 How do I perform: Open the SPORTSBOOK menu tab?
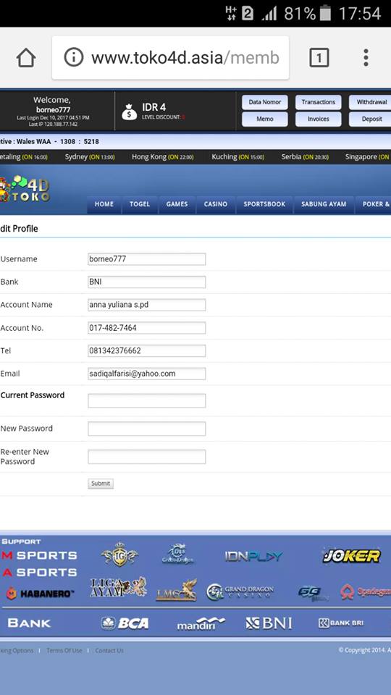point(264,204)
